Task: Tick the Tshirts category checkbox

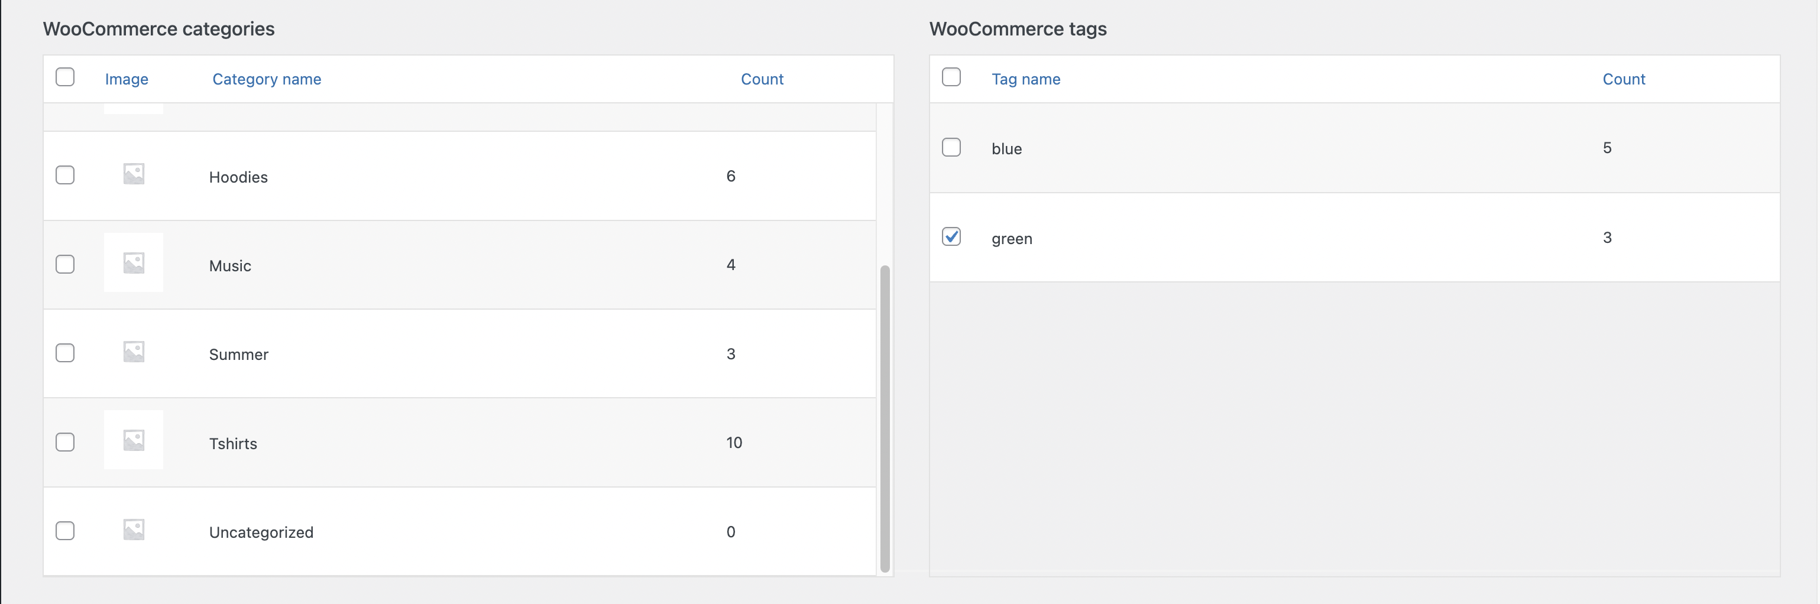Action: tap(65, 442)
